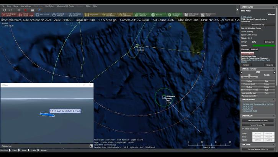278x157 pixels.
Task: Collapse the right panel with the white arrow
Action: click(237, 10)
